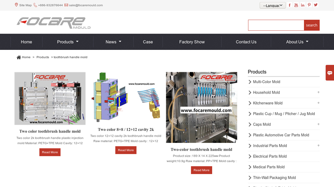
Task: Open the Kitchenware Mold category
Action: point(268,103)
